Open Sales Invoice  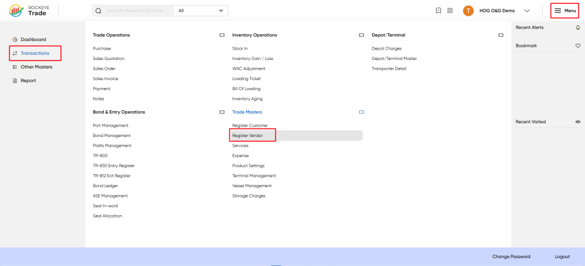106,79
